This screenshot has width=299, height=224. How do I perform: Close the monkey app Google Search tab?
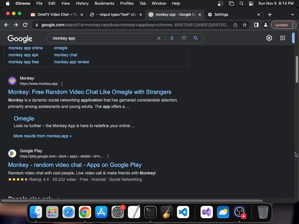[200, 15]
